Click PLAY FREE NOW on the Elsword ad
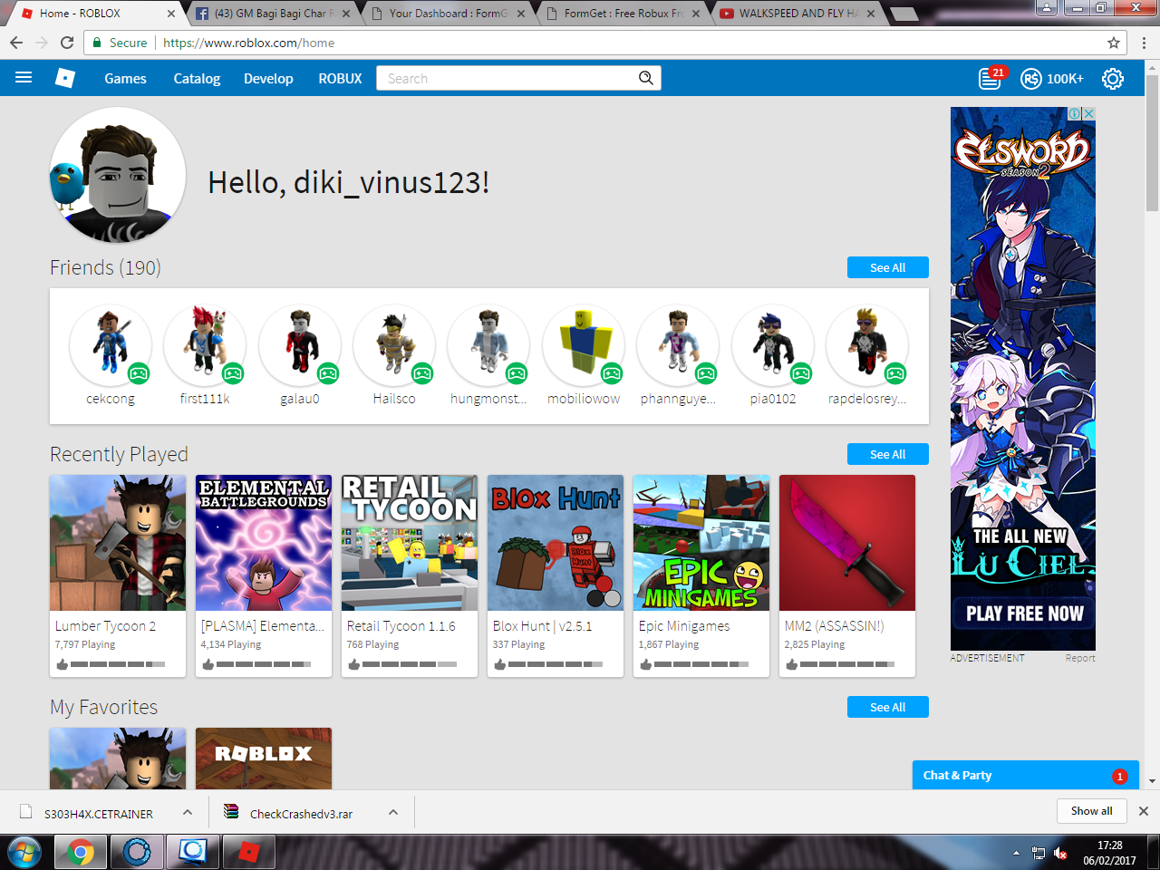Viewport: 1160px width, 870px height. coord(1024,614)
